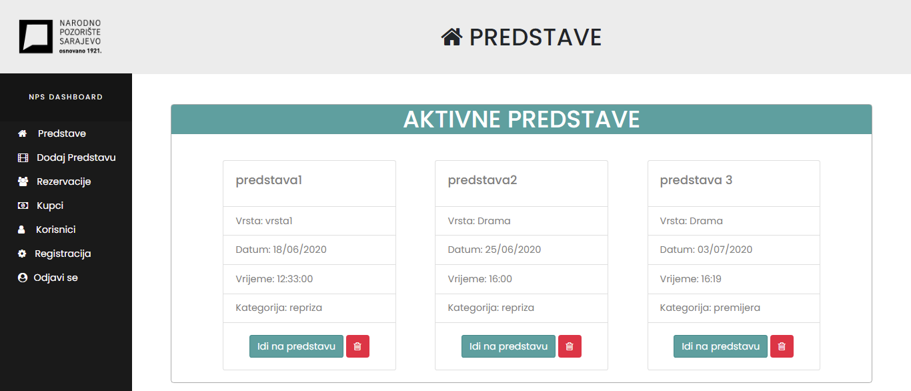This screenshot has height=391, width=911.
Task: Log out via the Odjavi se link
Action: click(x=56, y=278)
